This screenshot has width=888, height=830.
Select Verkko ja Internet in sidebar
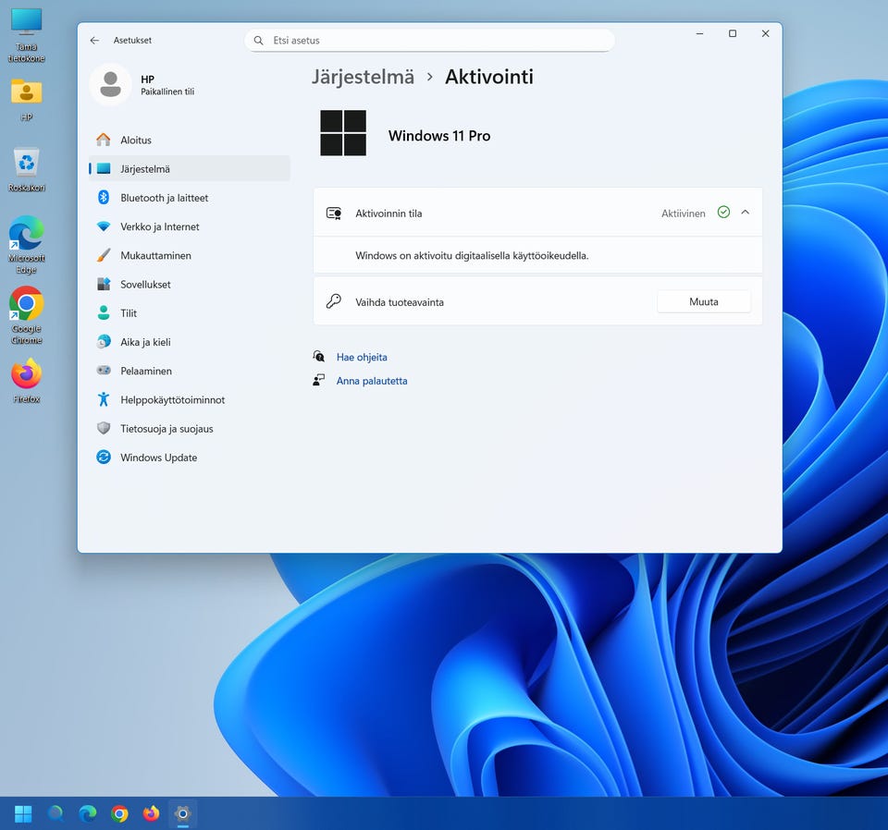pyautogui.click(x=159, y=226)
